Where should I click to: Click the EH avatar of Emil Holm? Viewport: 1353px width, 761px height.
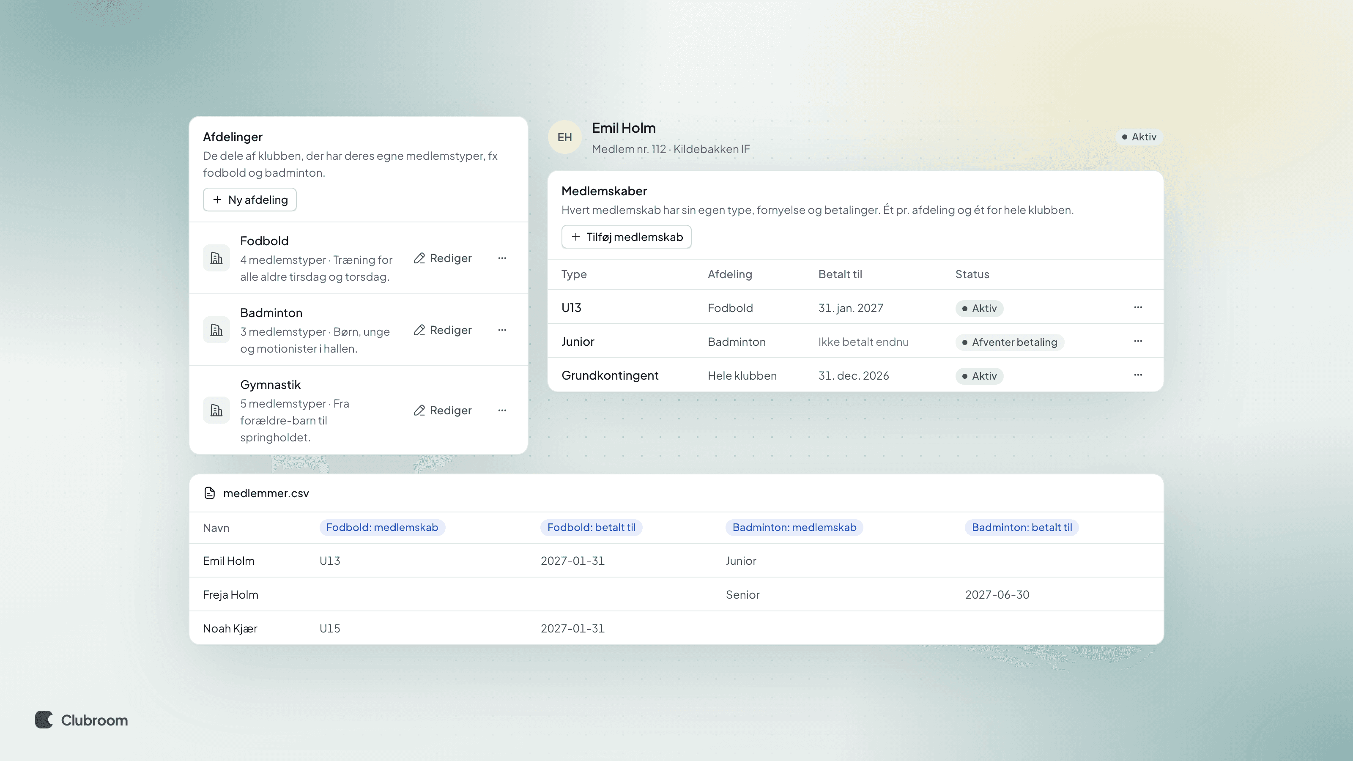pyautogui.click(x=564, y=137)
